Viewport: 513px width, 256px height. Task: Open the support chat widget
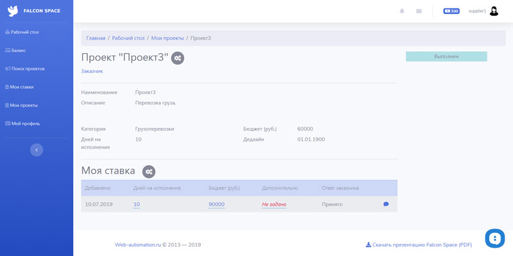coord(494,238)
